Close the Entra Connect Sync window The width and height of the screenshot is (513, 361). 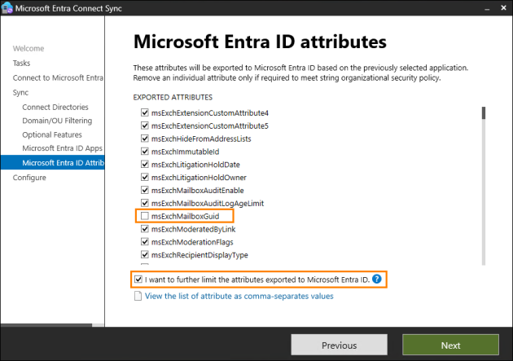coord(503,8)
